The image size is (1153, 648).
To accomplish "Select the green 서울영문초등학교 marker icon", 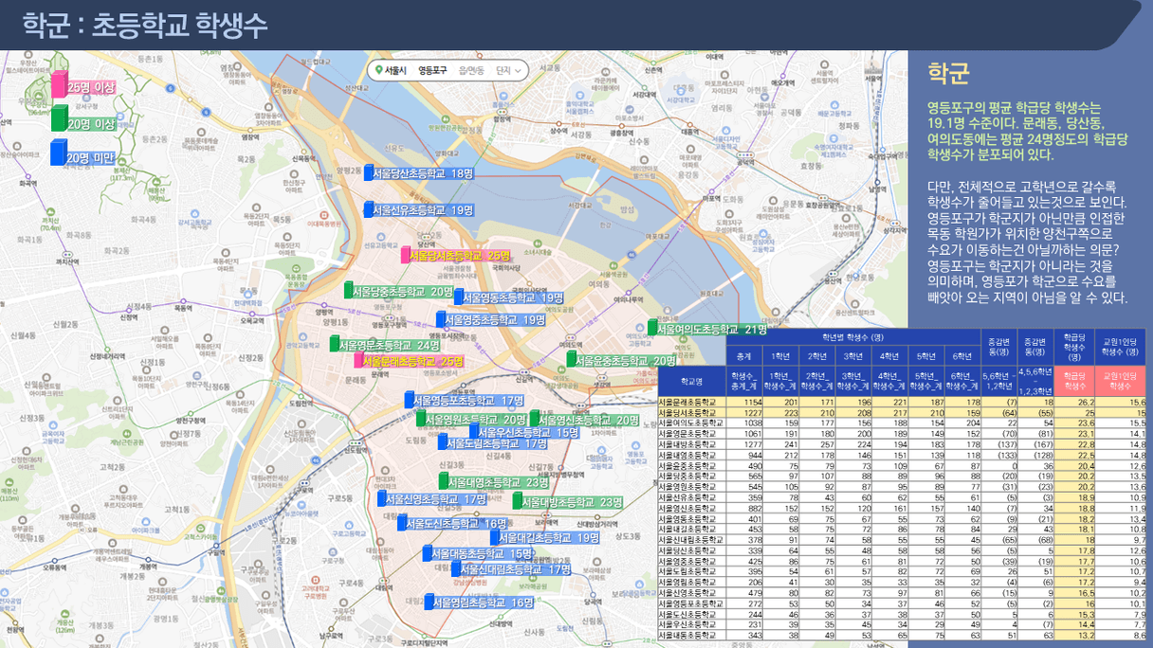I will tap(335, 344).
